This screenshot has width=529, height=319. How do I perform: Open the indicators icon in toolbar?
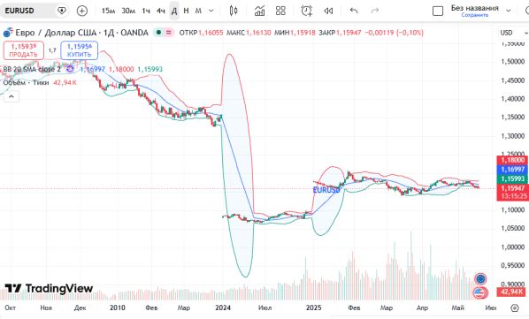click(259, 11)
